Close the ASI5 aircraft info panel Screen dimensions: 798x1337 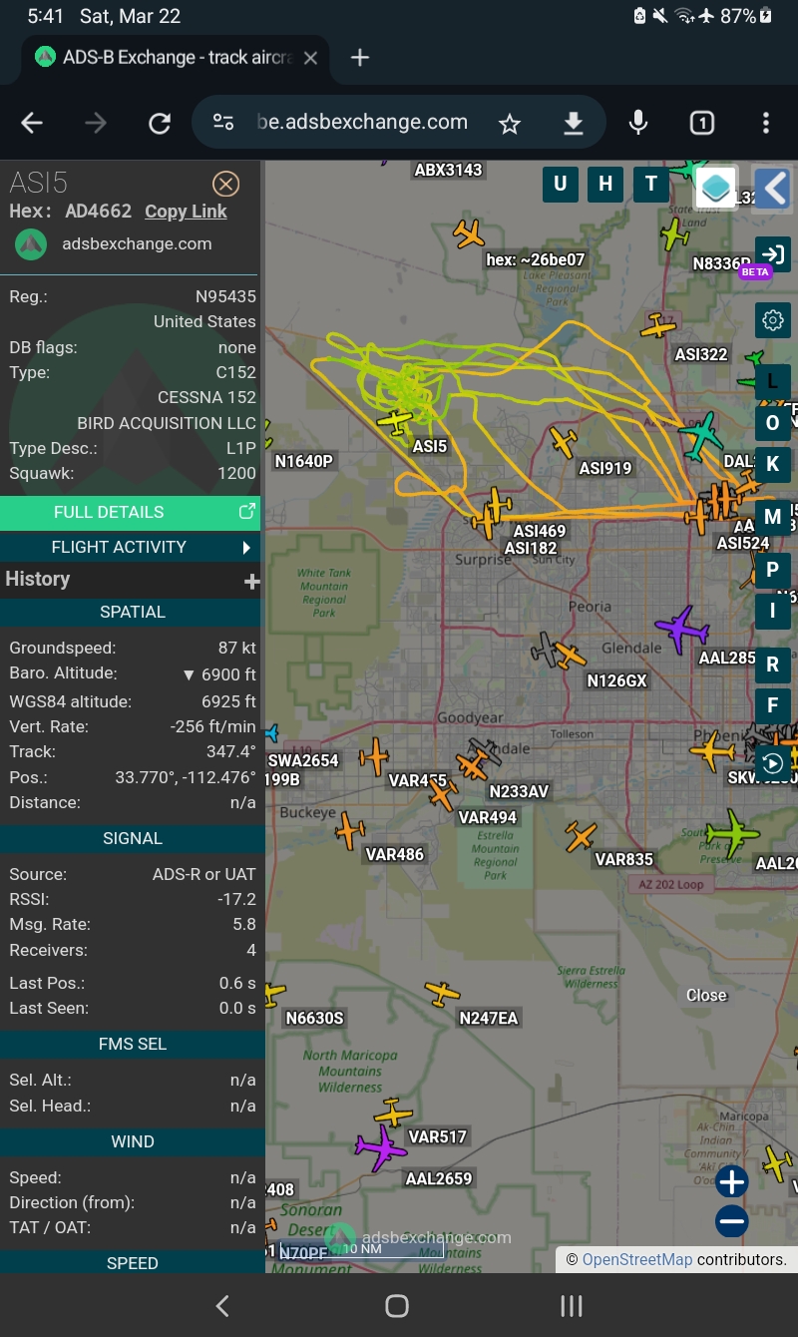(x=226, y=184)
